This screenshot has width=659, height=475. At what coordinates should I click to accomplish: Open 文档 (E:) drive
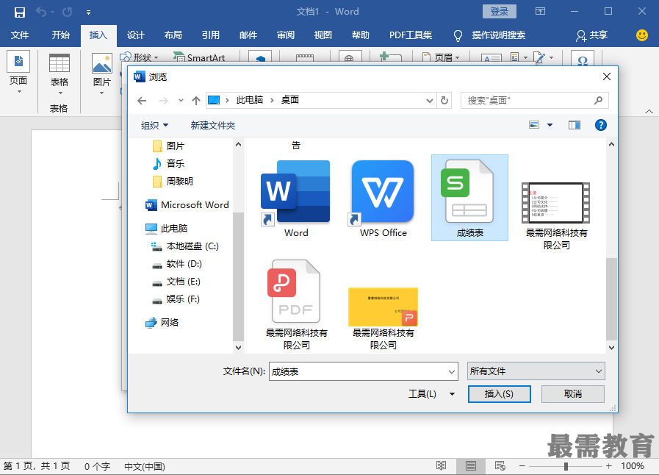click(176, 282)
